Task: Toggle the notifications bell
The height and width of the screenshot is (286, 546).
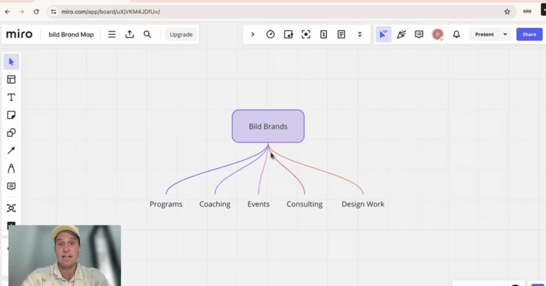Action: [x=456, y=34]
